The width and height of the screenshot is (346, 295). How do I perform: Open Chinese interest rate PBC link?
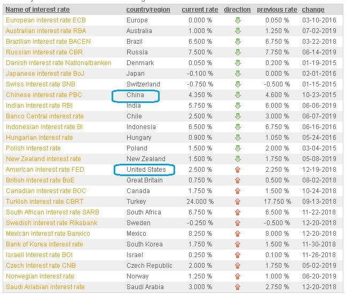pos(44,95)
